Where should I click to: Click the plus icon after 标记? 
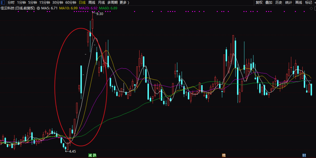point(315,3)
